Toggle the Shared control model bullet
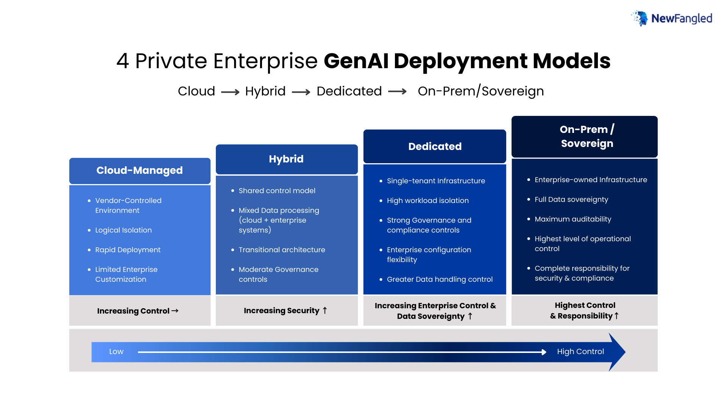727x409 pixels. point(277,190)
